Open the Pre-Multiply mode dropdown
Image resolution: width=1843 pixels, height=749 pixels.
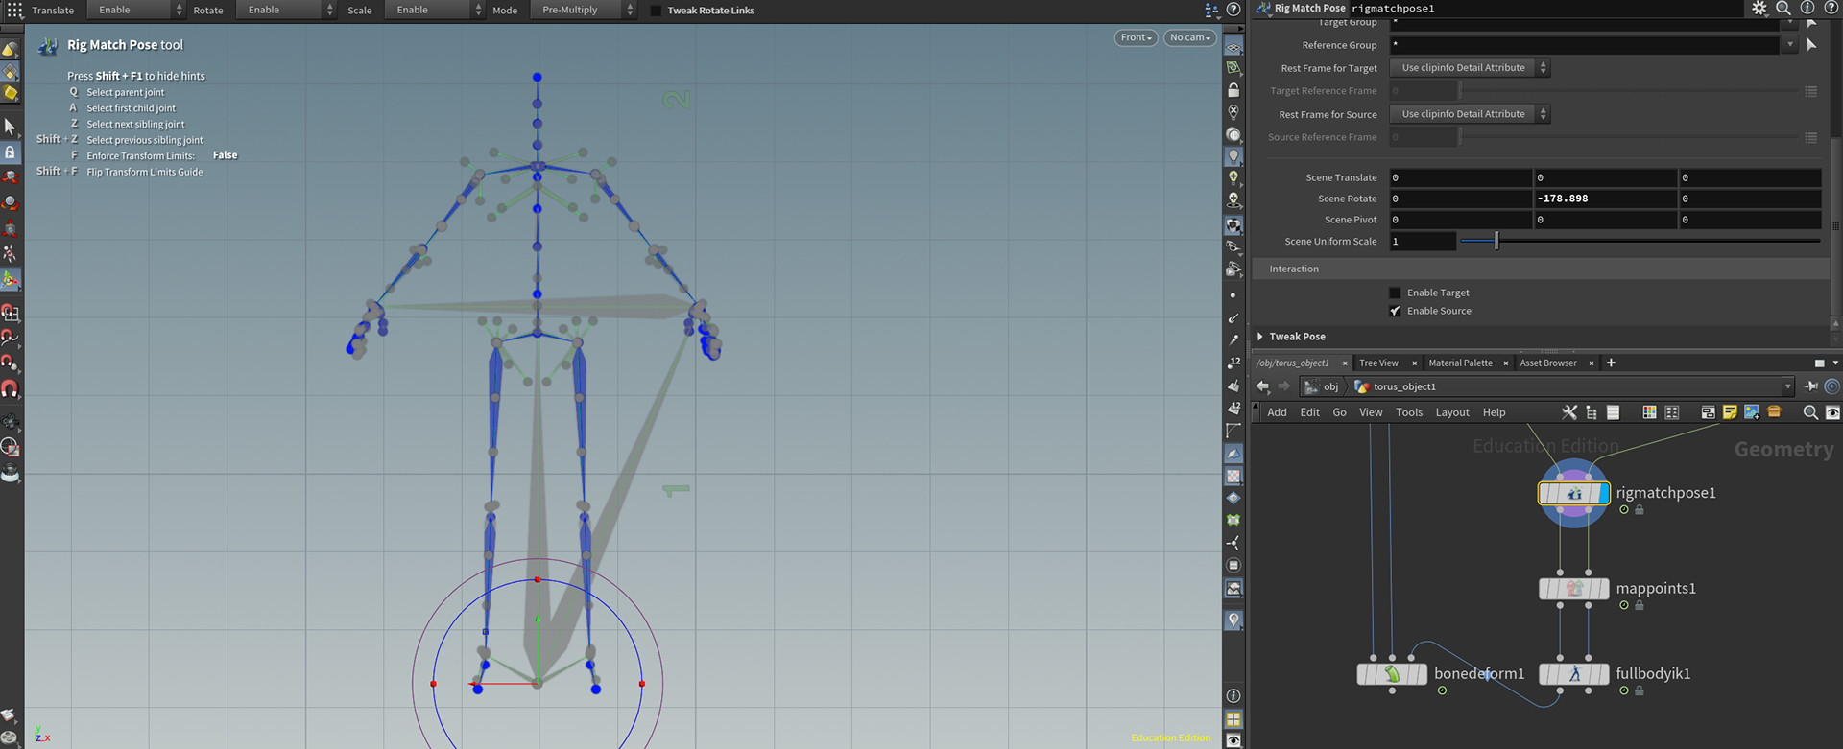tap(582, 10)
